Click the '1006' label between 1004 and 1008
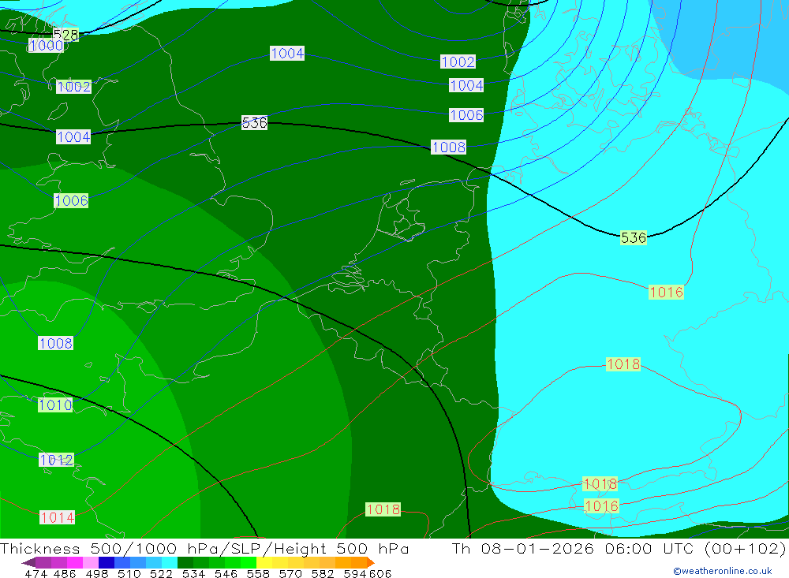Viewport: 789px width, 578px height. [x=466, y=115]
